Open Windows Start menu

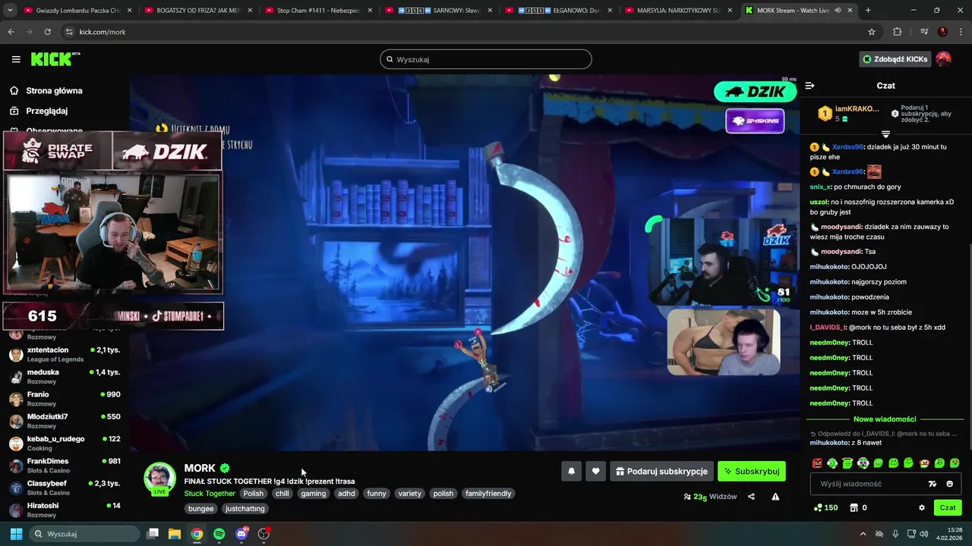coord(16,534)
